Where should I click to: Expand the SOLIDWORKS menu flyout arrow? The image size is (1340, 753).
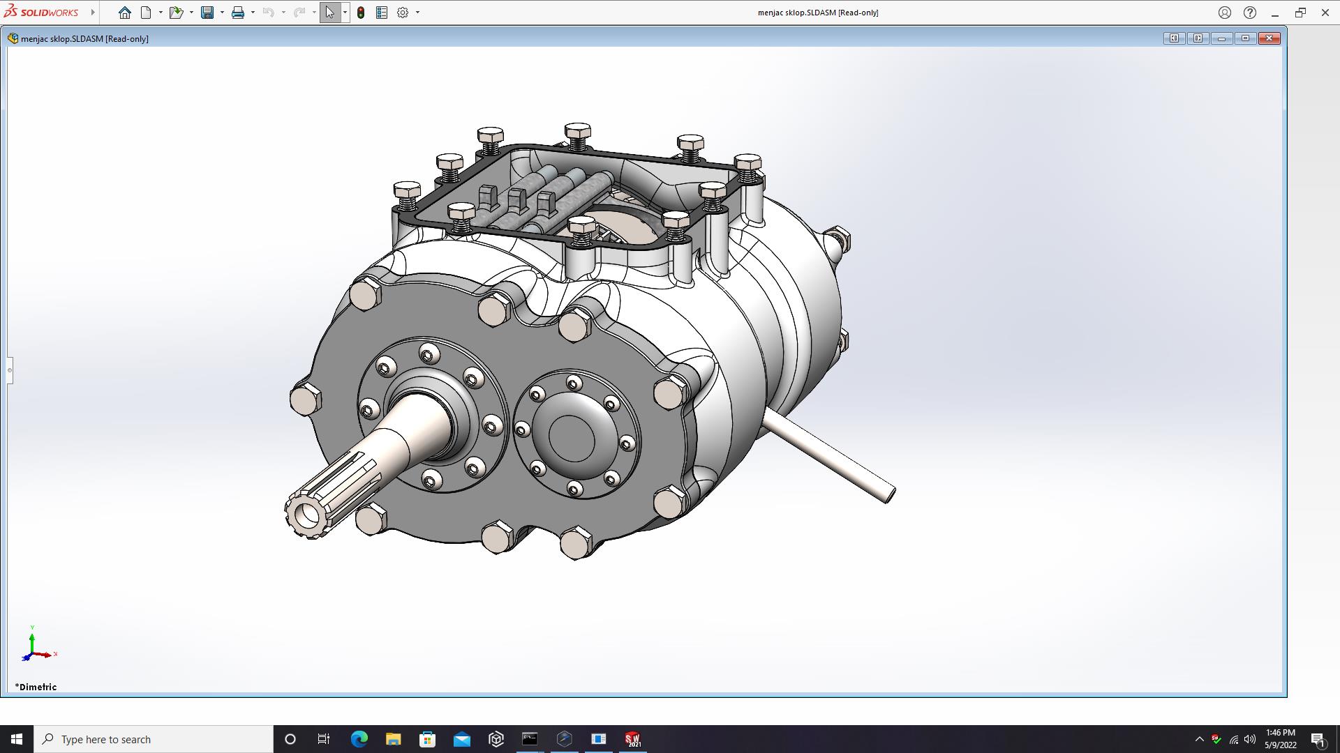(93, 13)
